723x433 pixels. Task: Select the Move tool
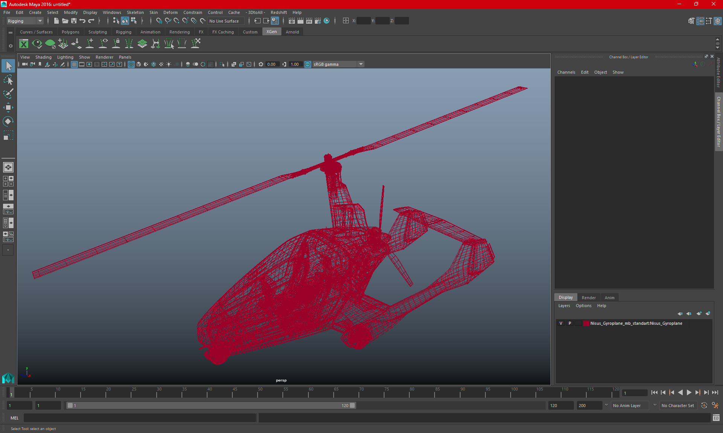click(8, 107)
